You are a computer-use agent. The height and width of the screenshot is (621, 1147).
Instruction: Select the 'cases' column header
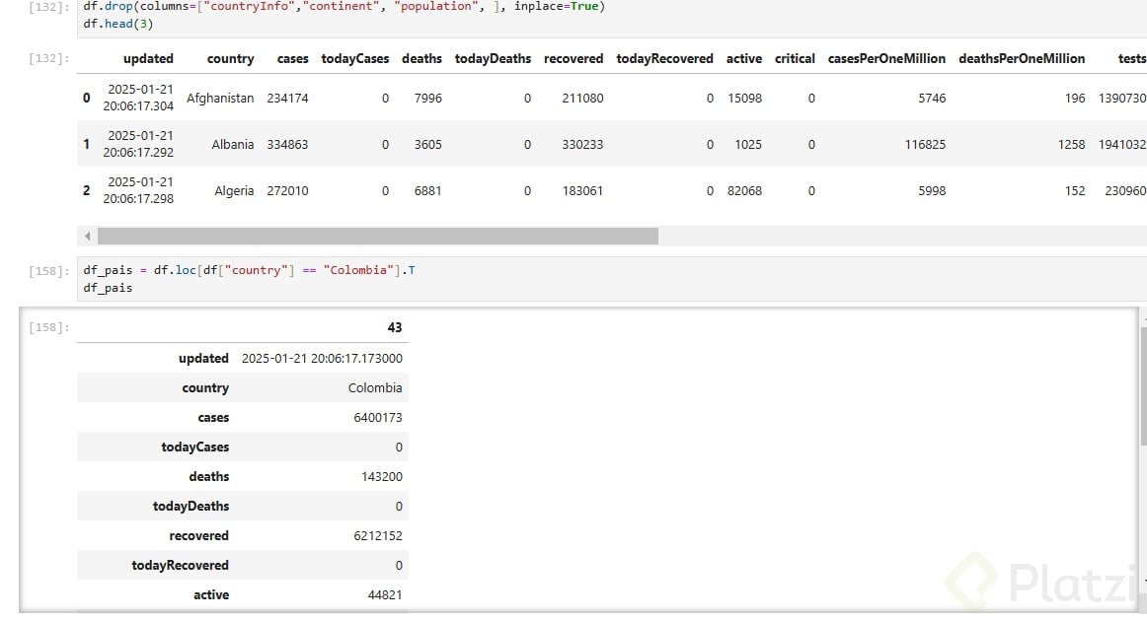[x=292, y=58]
